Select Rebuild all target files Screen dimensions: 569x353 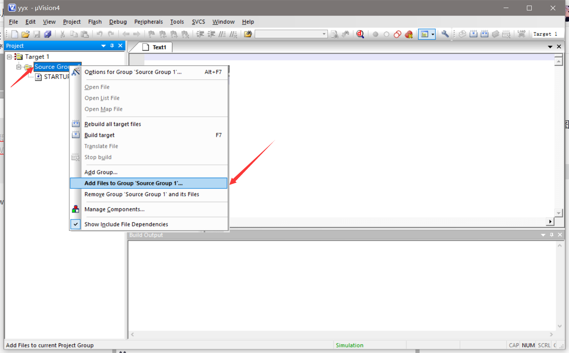(148, 124)
